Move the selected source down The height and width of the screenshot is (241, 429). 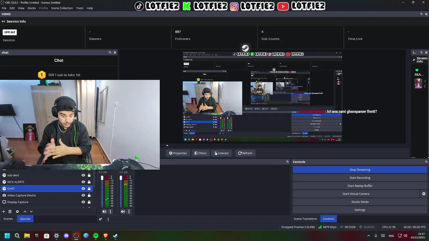(x=31, y=212)
